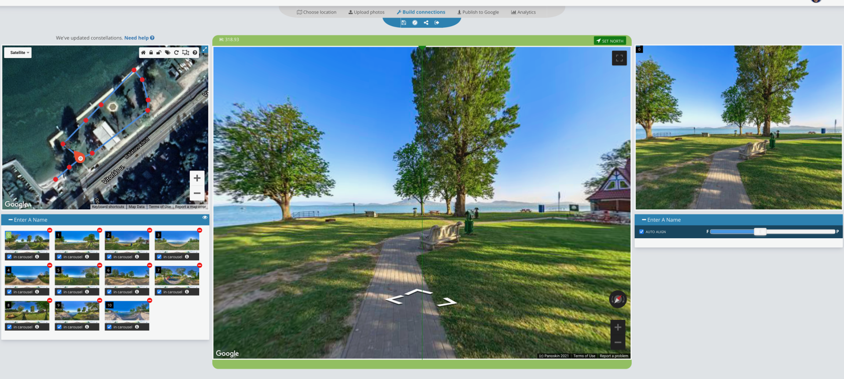Screen dimensions: 844x379
Task: Open the Need help link
Action: [x=139, y=38]
